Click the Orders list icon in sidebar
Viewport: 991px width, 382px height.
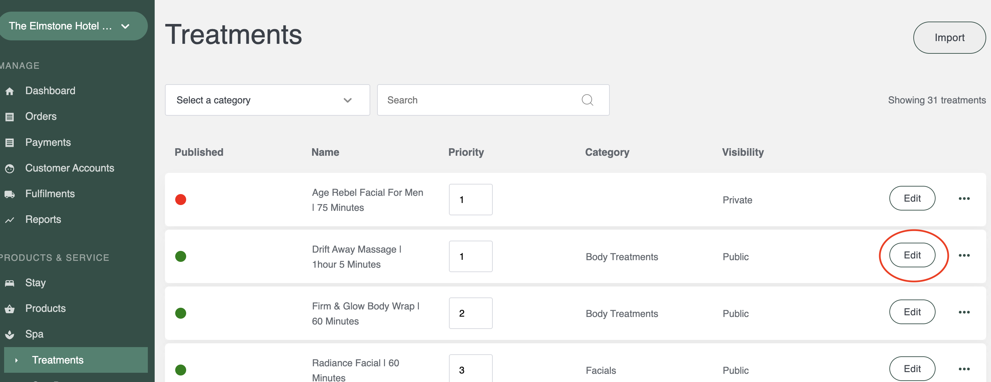tap(10, 117)
